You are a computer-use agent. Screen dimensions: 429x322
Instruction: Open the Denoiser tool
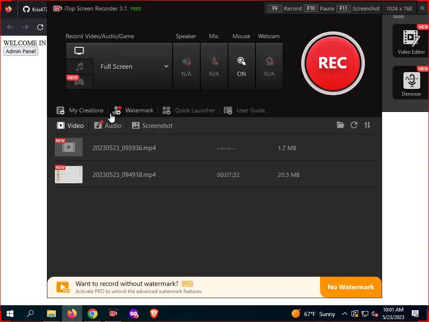point(411,83)
